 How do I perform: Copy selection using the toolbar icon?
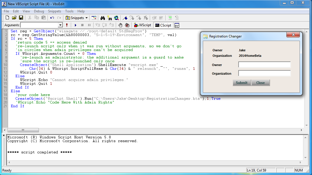pos(37,18)
